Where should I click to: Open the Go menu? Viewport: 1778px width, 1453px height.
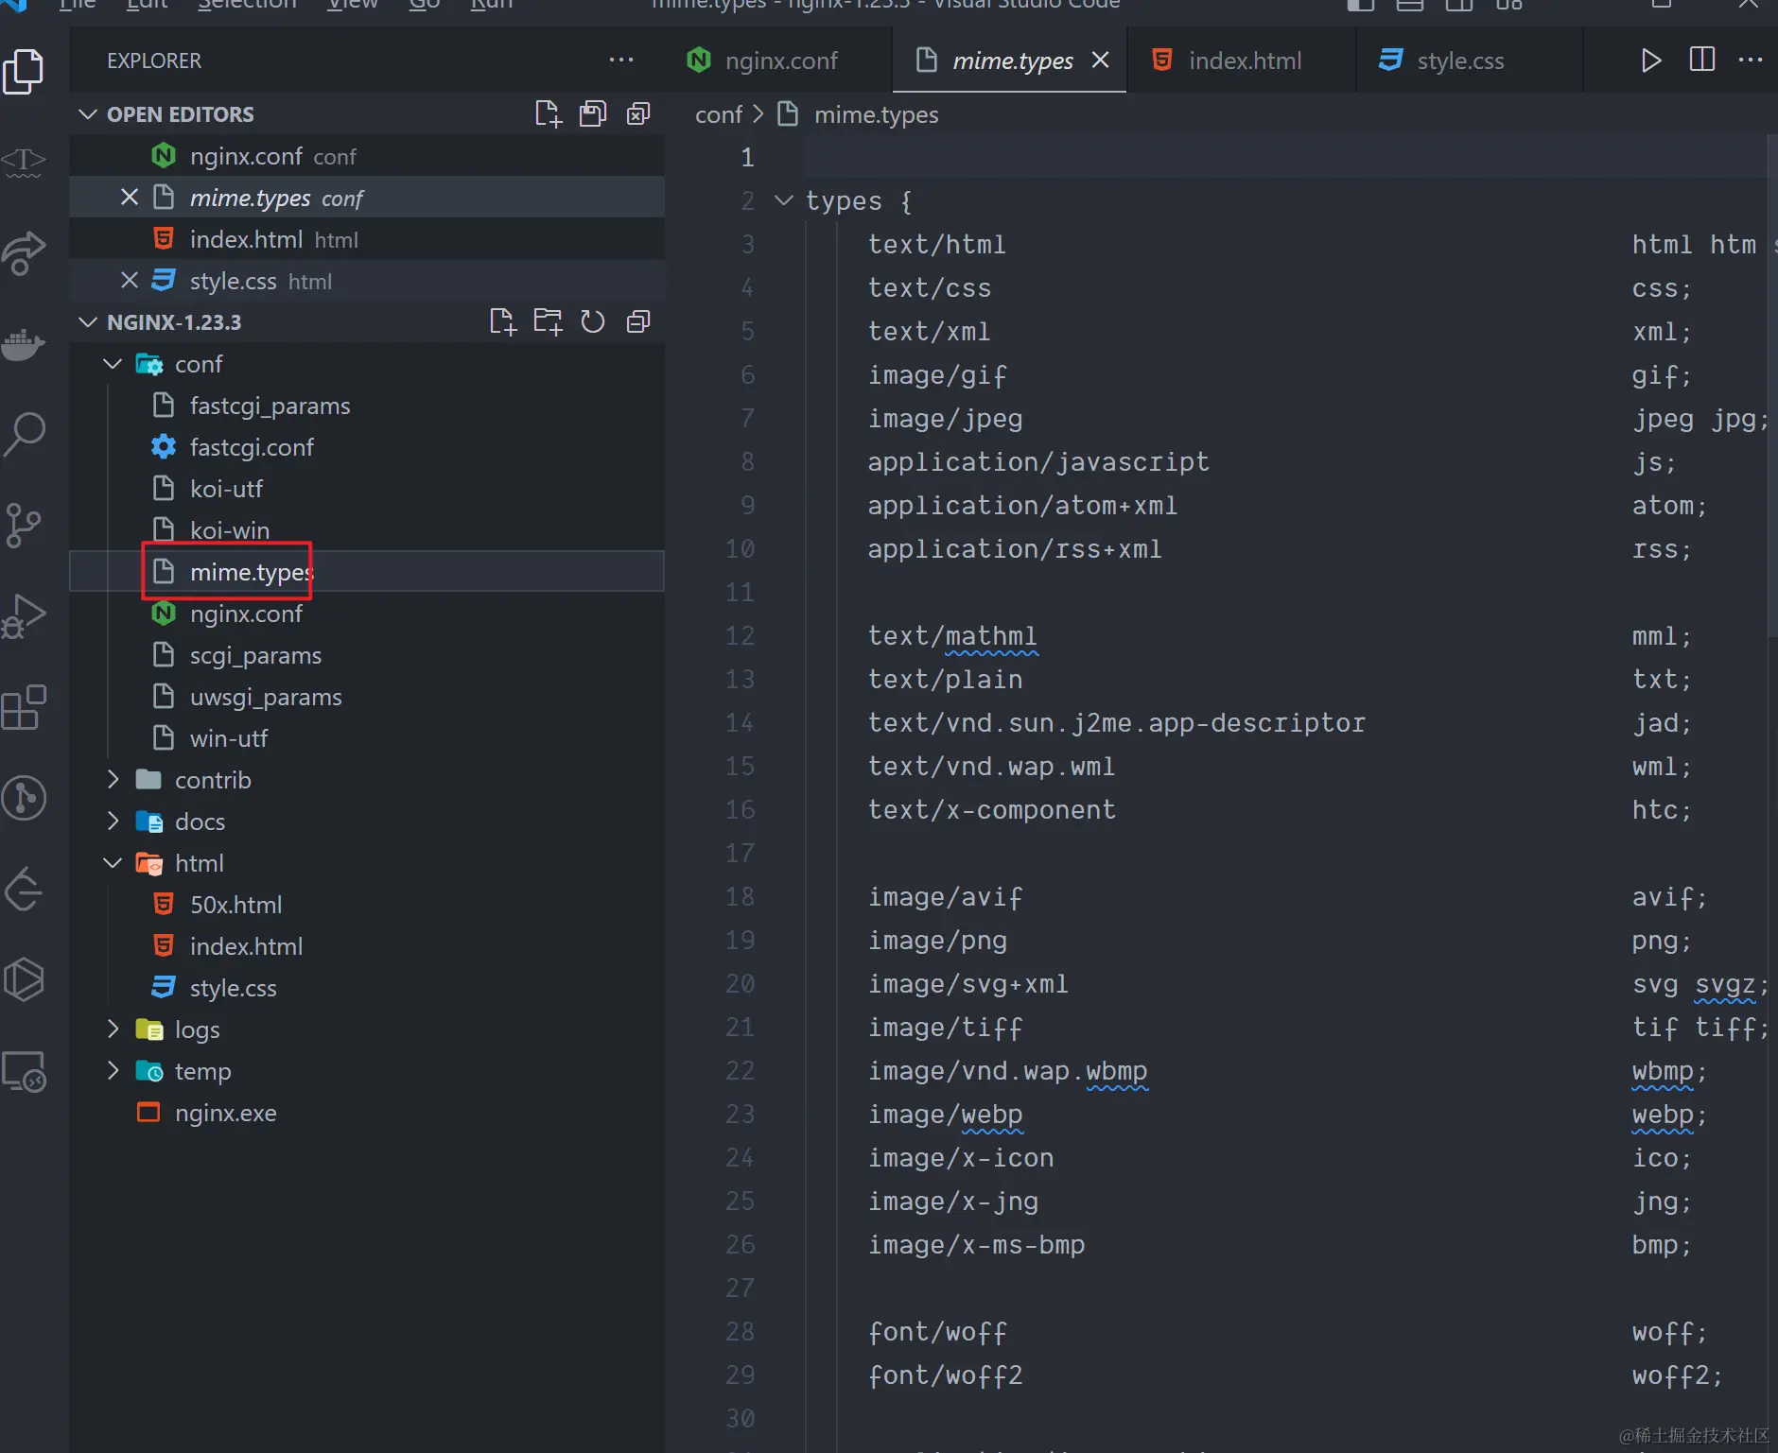tap(425, 5)
